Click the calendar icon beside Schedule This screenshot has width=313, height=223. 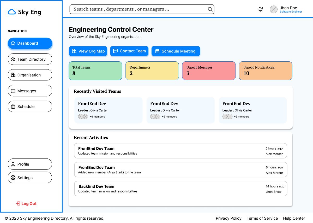point(13,107)
